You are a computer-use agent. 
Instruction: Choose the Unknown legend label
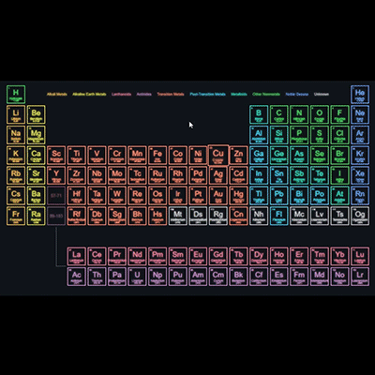[x=322, y=94]
